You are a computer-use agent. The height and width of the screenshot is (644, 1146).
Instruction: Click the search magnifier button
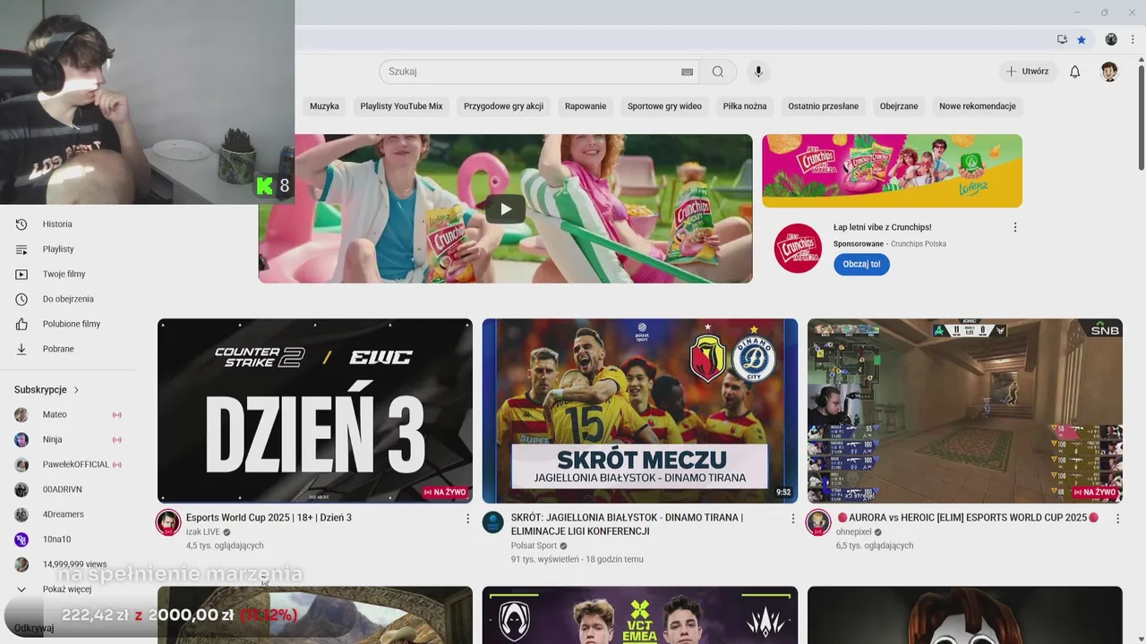pos(718,72)
